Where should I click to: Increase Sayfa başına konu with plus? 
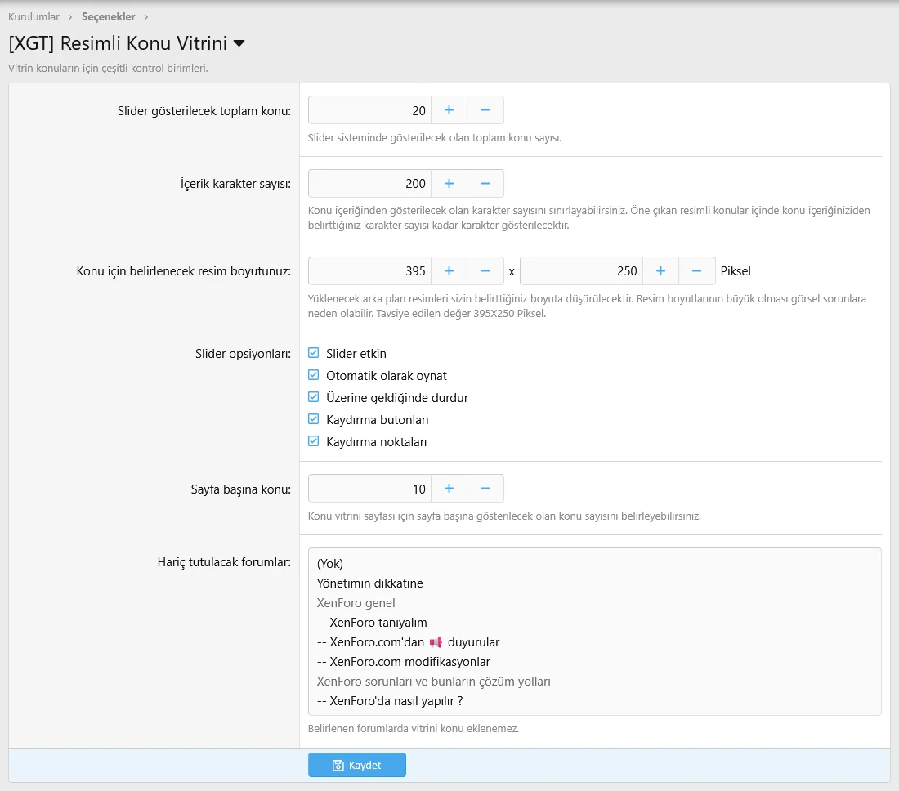tap(449, 489)
